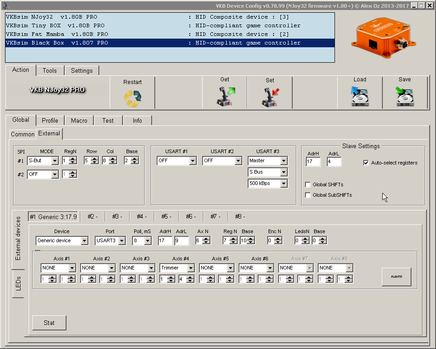Image resolution: width=436 pixels, height=349 pixels.
Task: Click the Set joystick icon
Action: (270, 97)
